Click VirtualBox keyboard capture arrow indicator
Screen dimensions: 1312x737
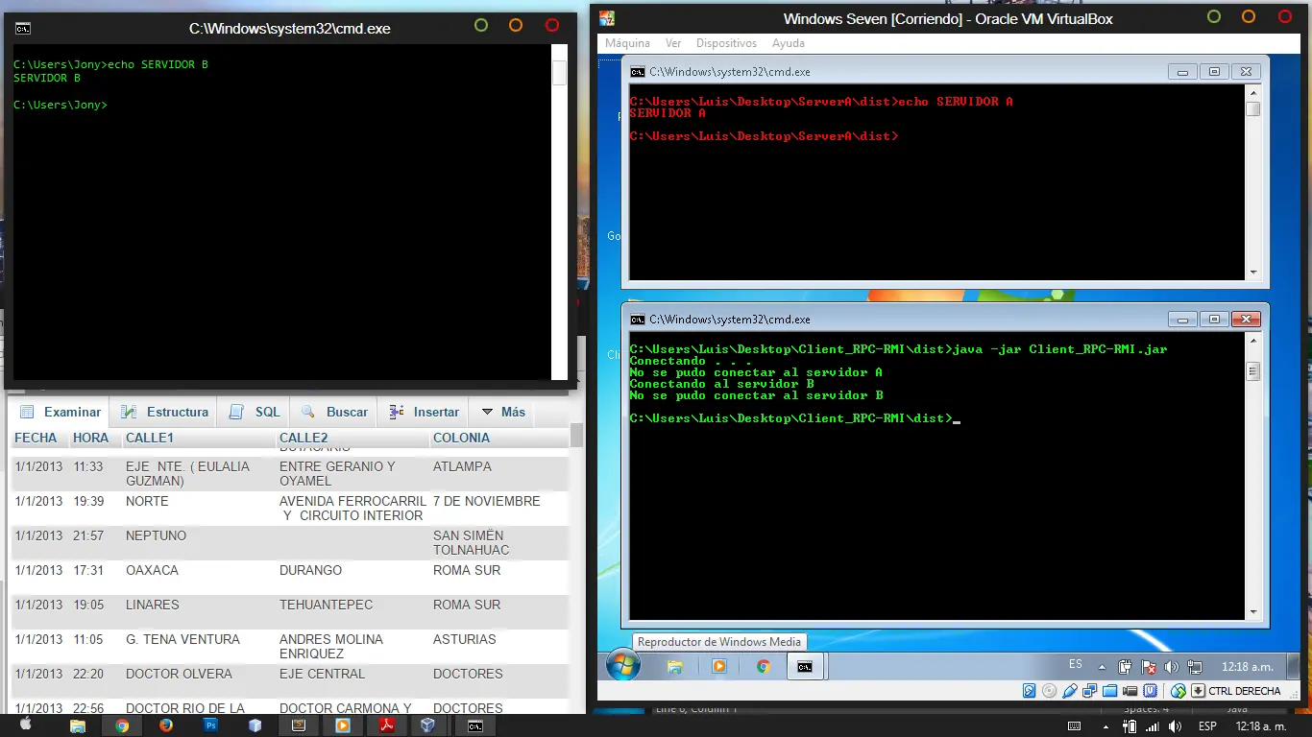pyautogui.click(x=1198, y=691)
